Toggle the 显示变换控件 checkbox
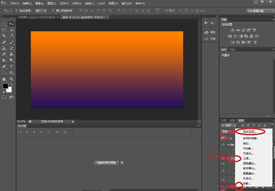 pos(53,11)
